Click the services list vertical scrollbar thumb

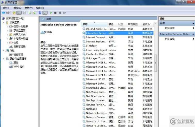click(156, 63)
